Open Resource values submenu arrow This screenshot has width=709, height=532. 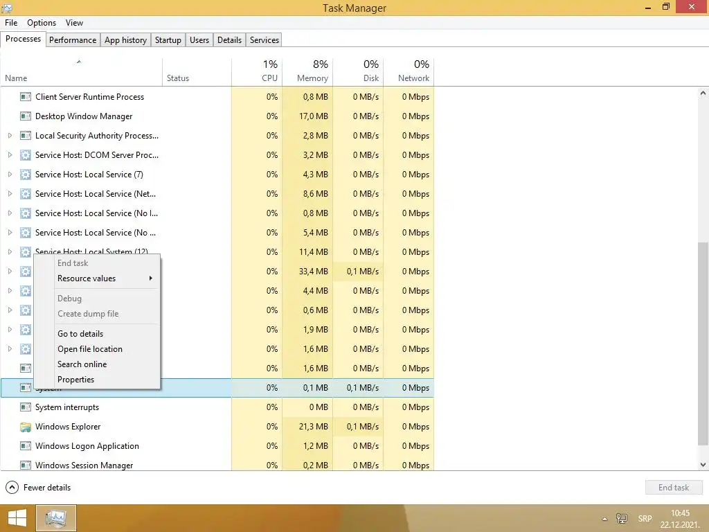pos(150,278)
